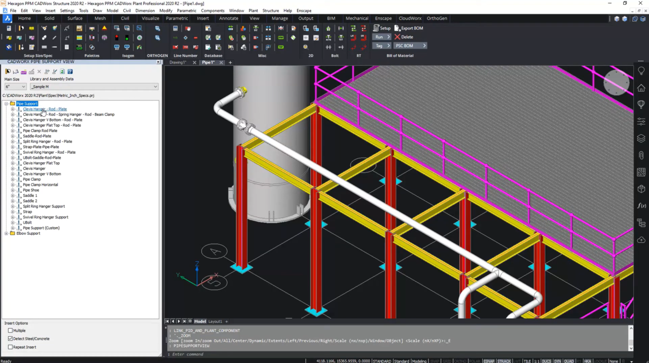Image resolution: width=649 pixels, height=363 pixels.
Task: Click the PCF IN Isogen icon
Action: click(127, 47)
